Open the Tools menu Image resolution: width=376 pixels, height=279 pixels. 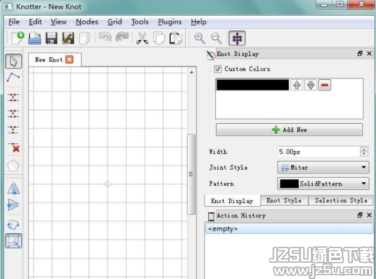pyautogui.click(x=140, y=22)
